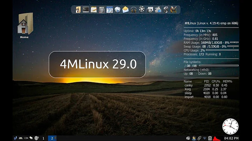Screen dimensions: 252x141
Task: Click the conky process row
Action: (x=206, y=85)
